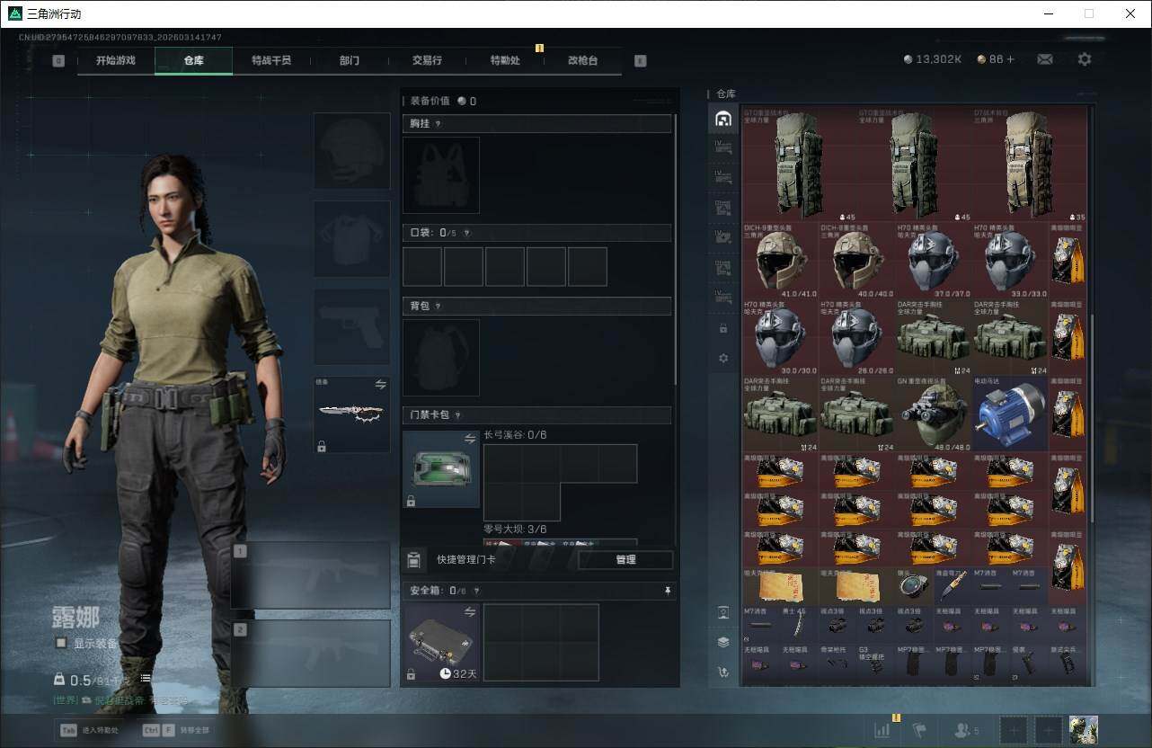
Task: Open the 改枪台 tab
Action: (582, 61)
